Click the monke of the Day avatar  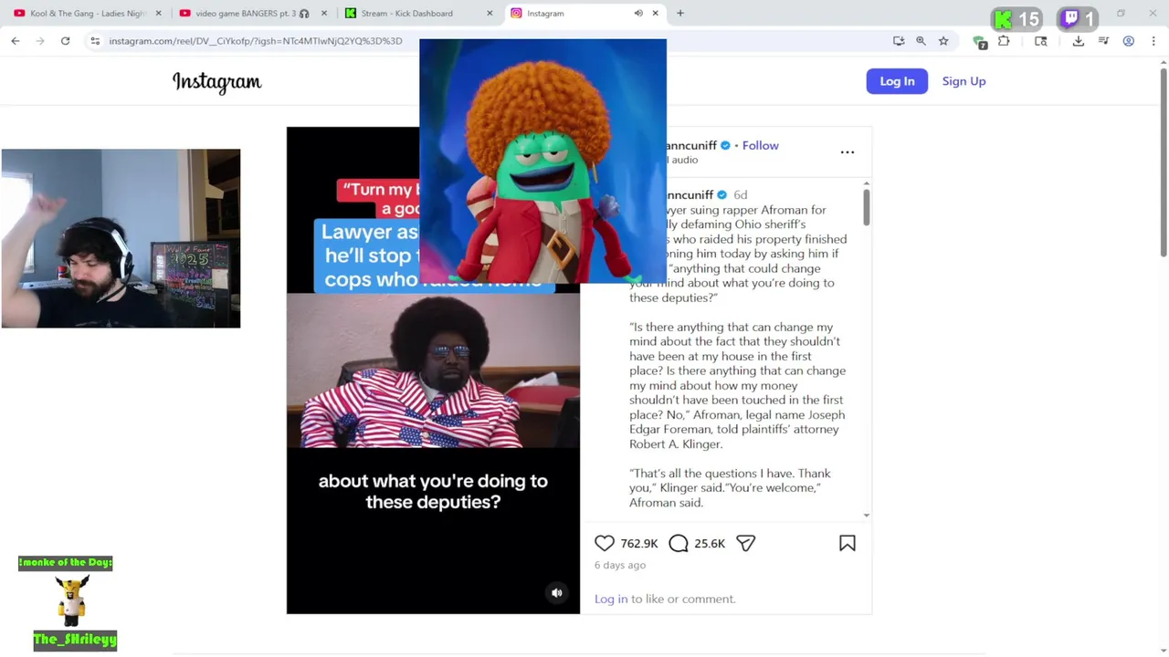coord(71,600)
